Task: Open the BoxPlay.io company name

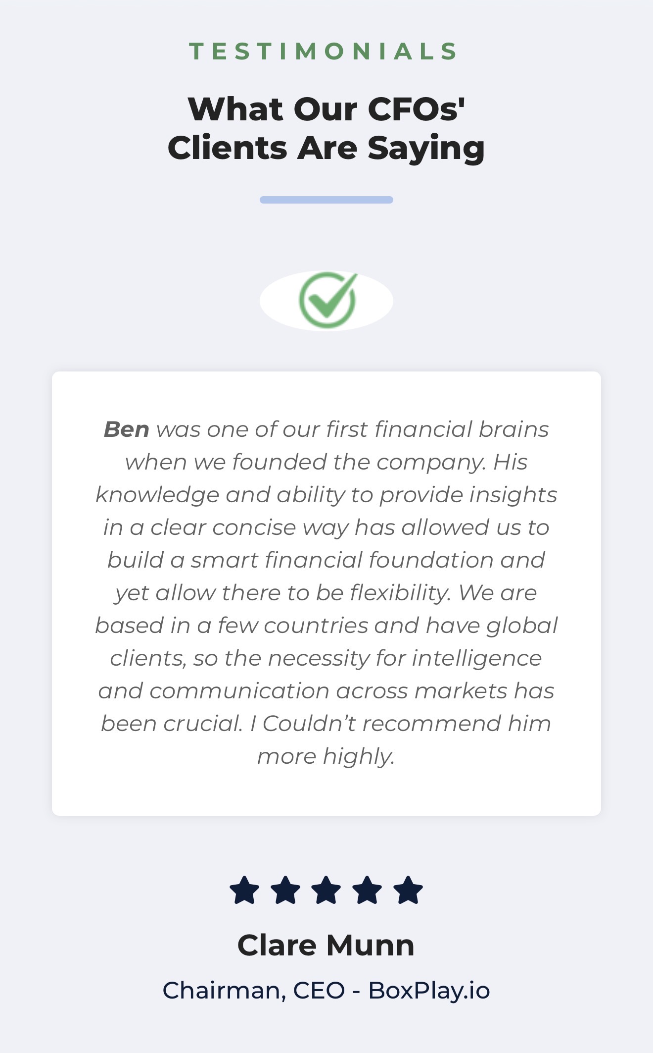Action: [429, 990]
